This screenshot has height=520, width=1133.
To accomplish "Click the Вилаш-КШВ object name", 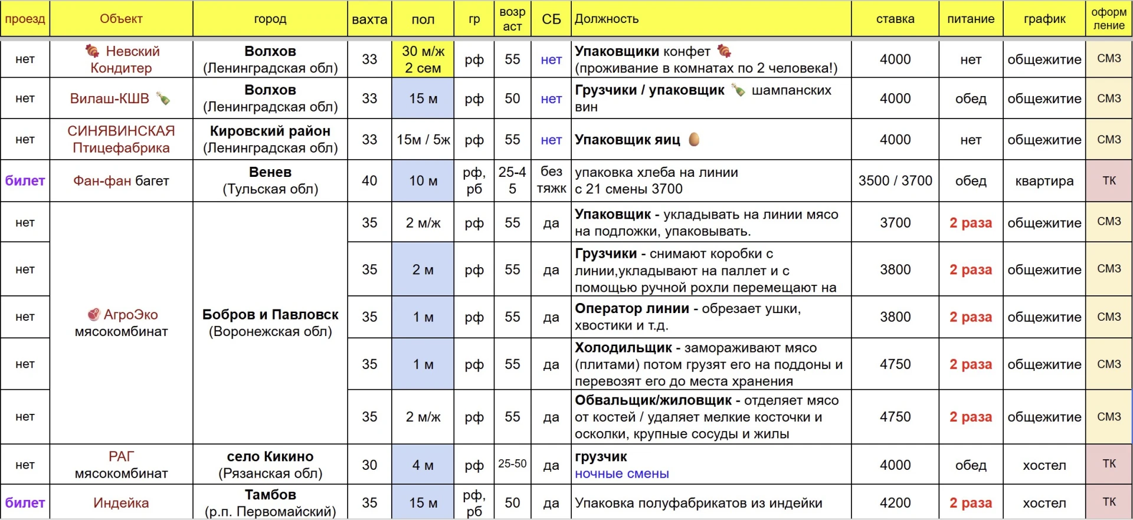I will (x=110, y=98).
